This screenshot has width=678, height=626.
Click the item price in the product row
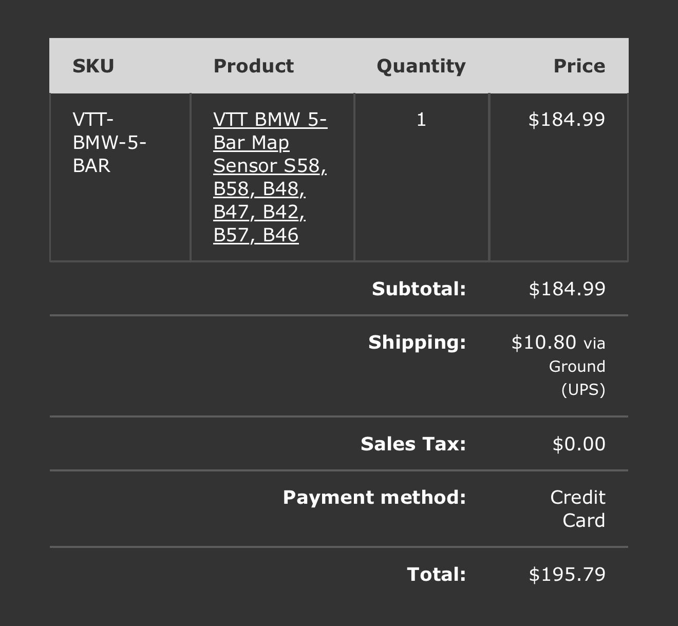(x=567, y=120)
